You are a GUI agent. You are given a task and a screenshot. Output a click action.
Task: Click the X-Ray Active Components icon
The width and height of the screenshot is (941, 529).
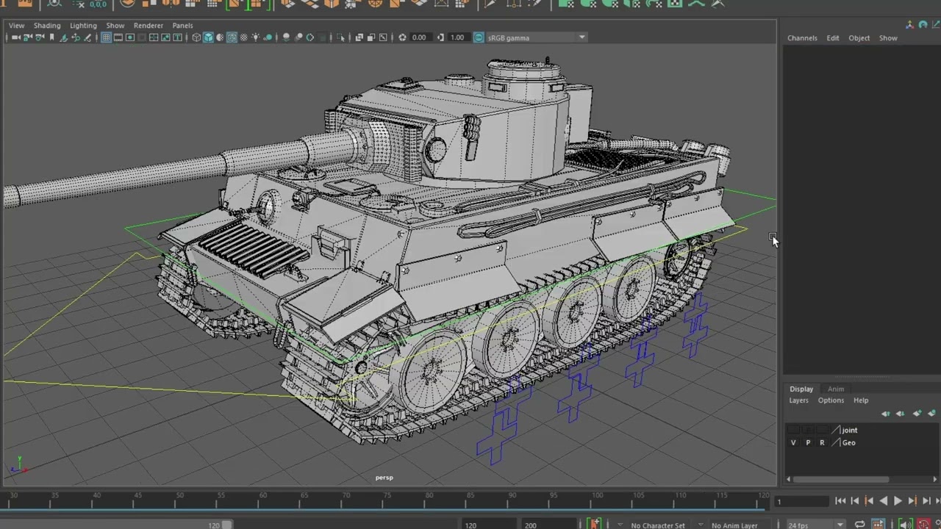[x=371, y=37]
